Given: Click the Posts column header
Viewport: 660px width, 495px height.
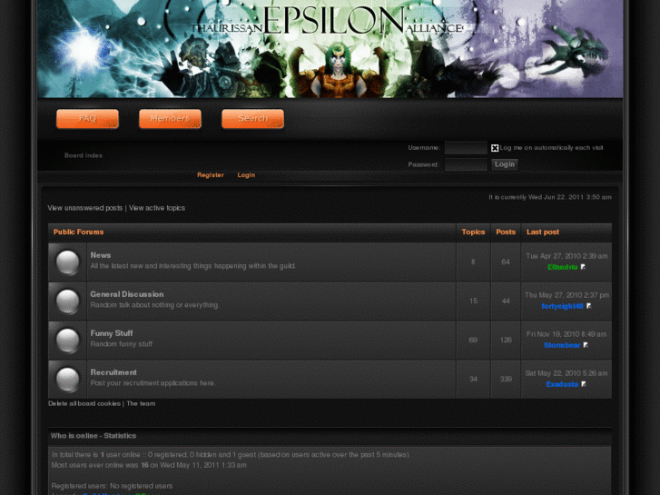Looking at the screenshot, I should point(506,232).
